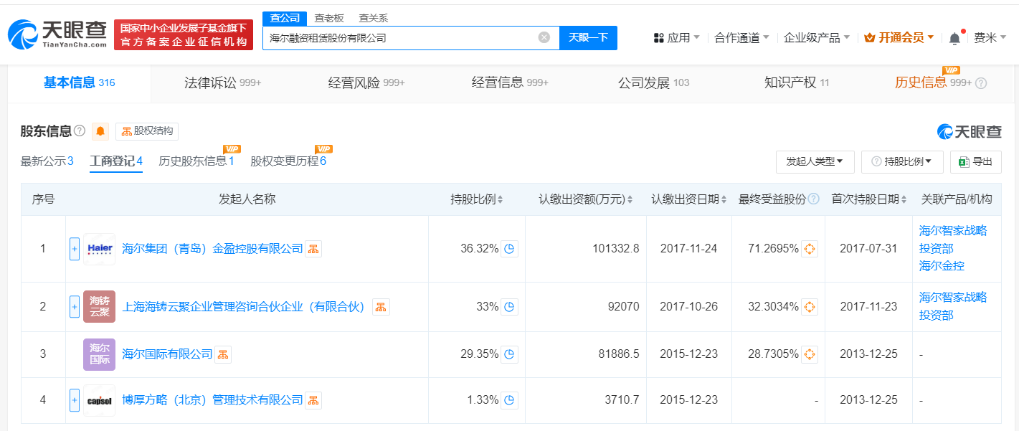Click the notification bell in top bar
The image size is (1019, 431).
click(954, 38)
